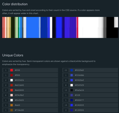119x113 pixels.
Task: Click the #e62600 orange-red swatch
Action: (11, 90)
